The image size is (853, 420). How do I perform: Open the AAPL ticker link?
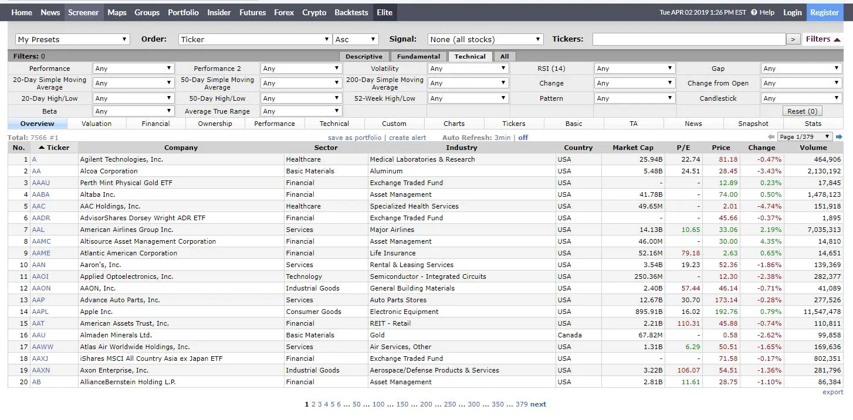point(40,312)
